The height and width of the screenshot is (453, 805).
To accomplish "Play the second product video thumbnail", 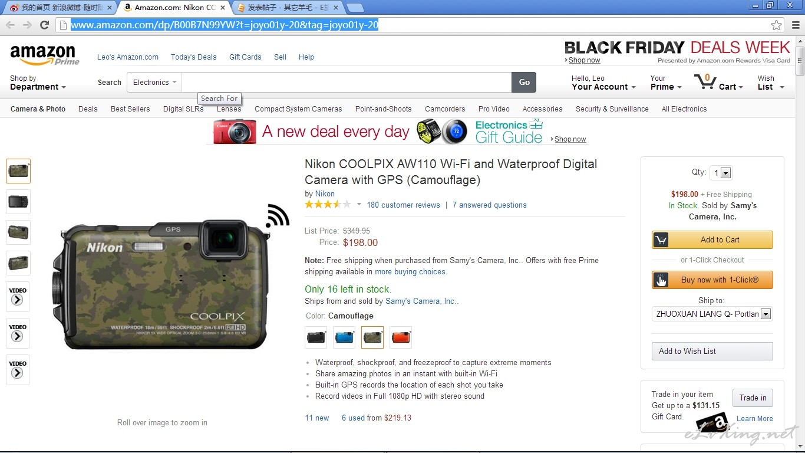I will pyautogui.click(x=18, y=333).
